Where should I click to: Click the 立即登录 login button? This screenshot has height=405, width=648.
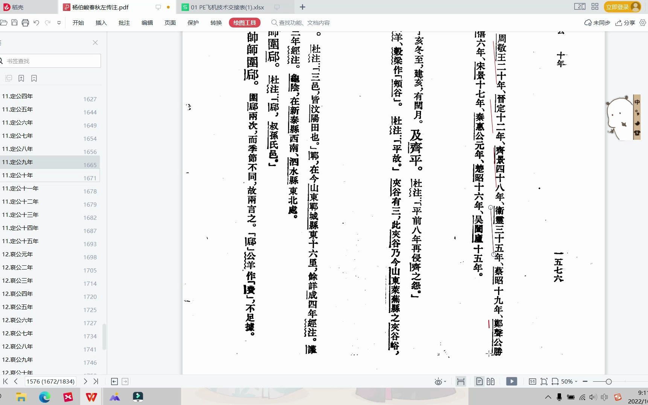pyautogui.click(x=622, y=7)
